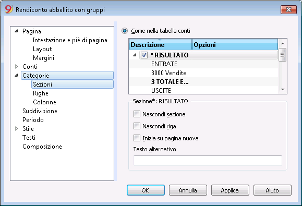
Task: Expand the Conti tree node
Action: (17, 67)
